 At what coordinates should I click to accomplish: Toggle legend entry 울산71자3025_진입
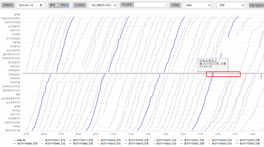click(164, 144)
